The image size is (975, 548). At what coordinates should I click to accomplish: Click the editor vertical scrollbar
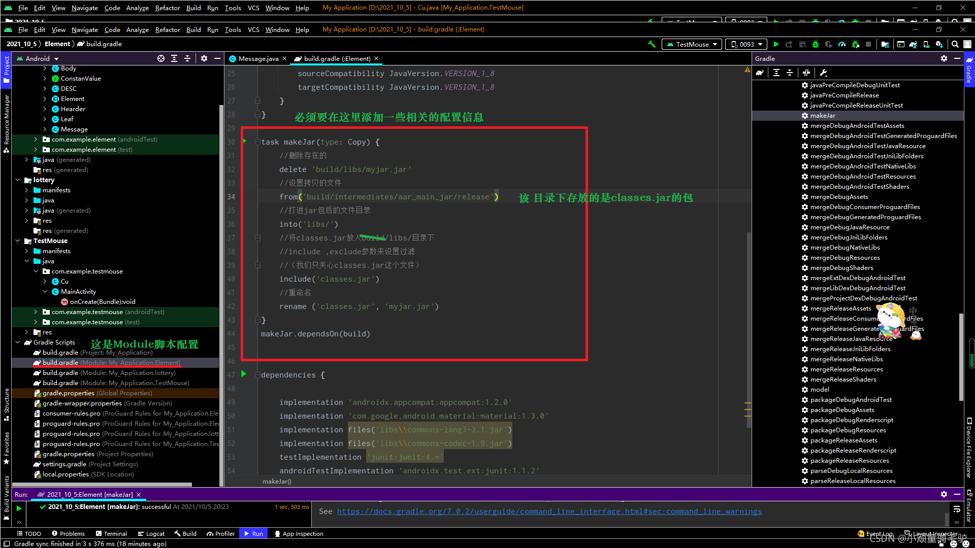[x=749, y=330]
